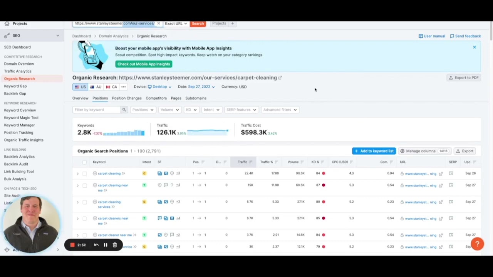Click the keyword filter search icon
The width and height of the screenshot is (493, 277).
[124, 110]
